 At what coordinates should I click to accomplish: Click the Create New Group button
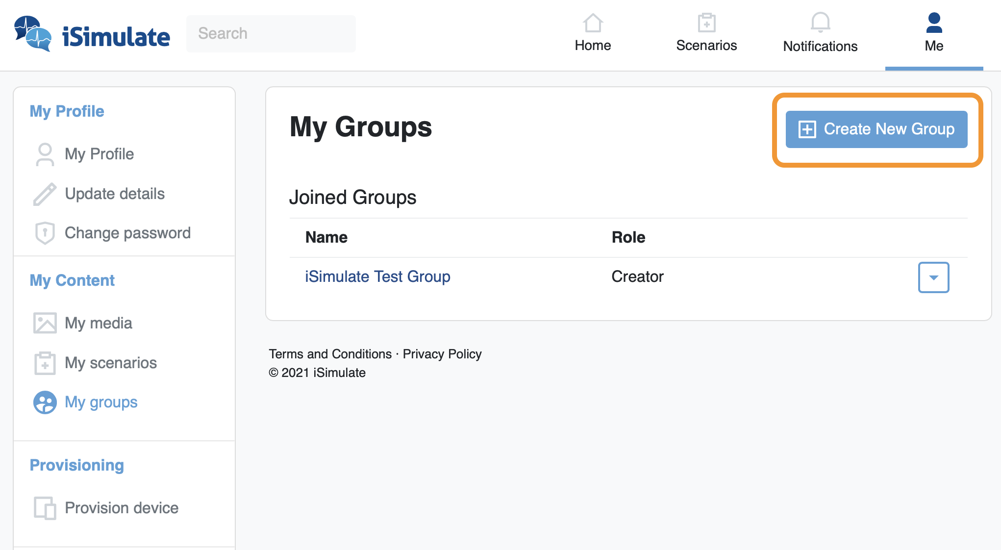(x=876, y=129)
